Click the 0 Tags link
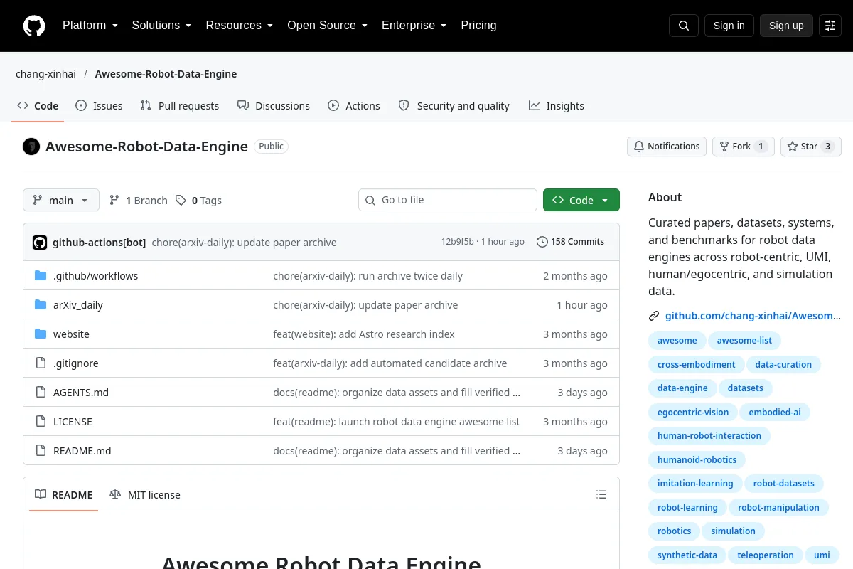This screenshot has height=569, width=853. 199,201
